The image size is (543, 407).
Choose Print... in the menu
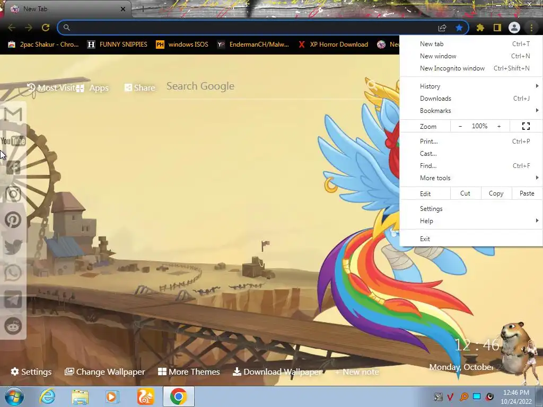(471, 141)
